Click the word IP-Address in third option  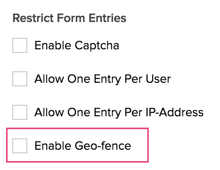175,112
